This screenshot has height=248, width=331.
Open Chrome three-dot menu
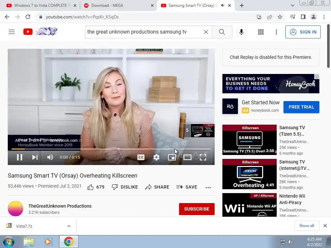point(324,17)
